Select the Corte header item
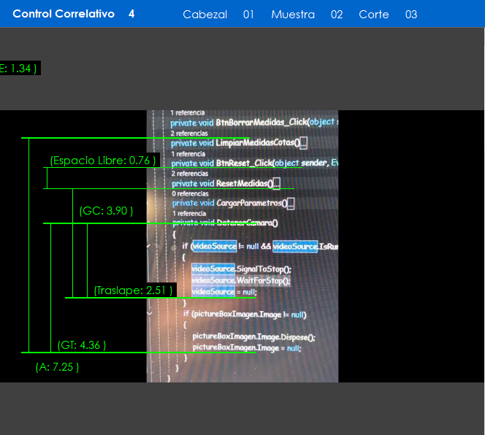The height and width of the screenshot is (435, 485). (x=373, y=15)
